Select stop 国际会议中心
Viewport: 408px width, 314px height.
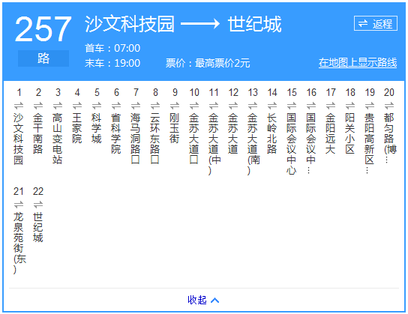point(292,144)
